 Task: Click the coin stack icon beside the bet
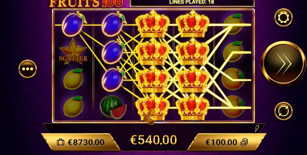244,142
